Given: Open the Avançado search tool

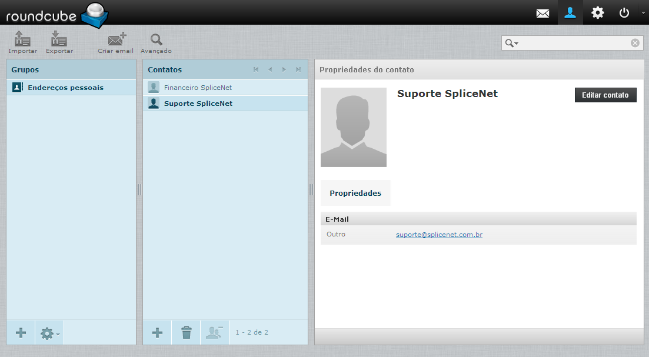Looking at the screenshot, I should coord(156,42).
